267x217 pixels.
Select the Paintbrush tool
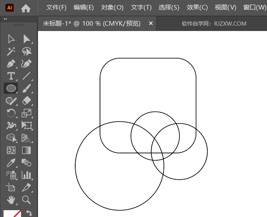click(27, 88)
